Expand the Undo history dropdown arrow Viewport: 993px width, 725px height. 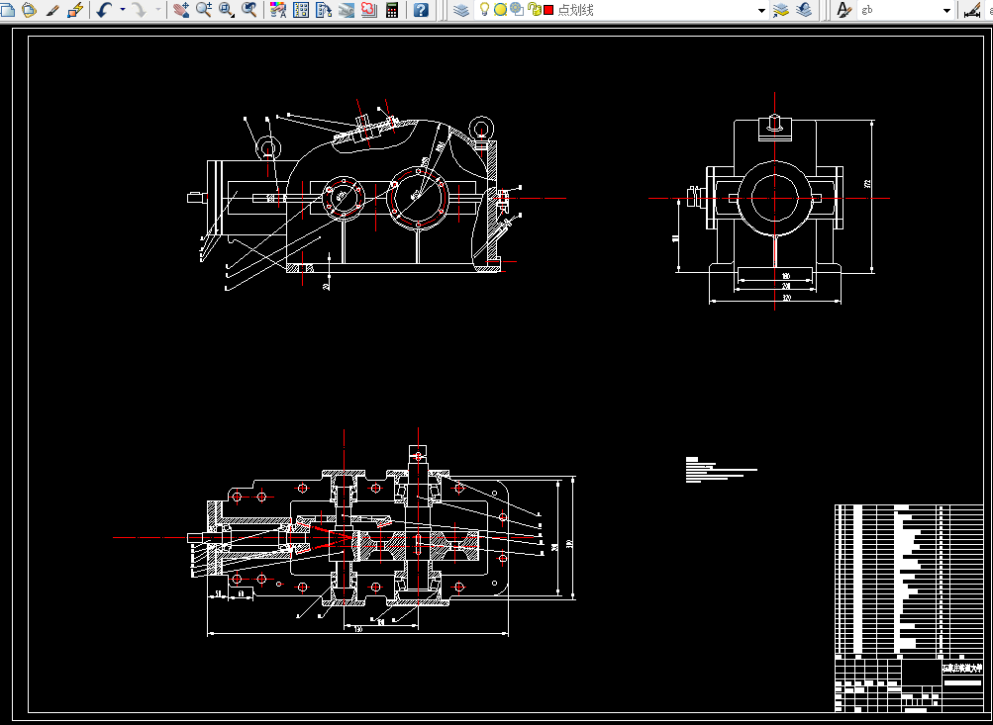click(x=122, y=10)
